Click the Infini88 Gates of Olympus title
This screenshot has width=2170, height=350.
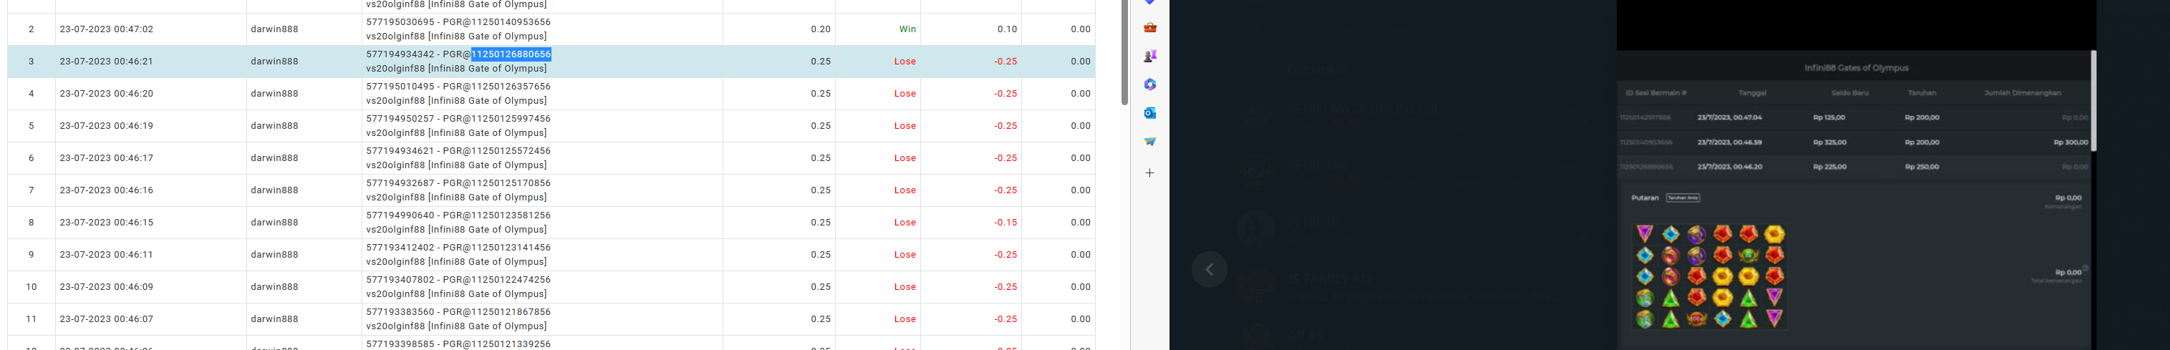pyautogui.click(x=1855, y=67)
